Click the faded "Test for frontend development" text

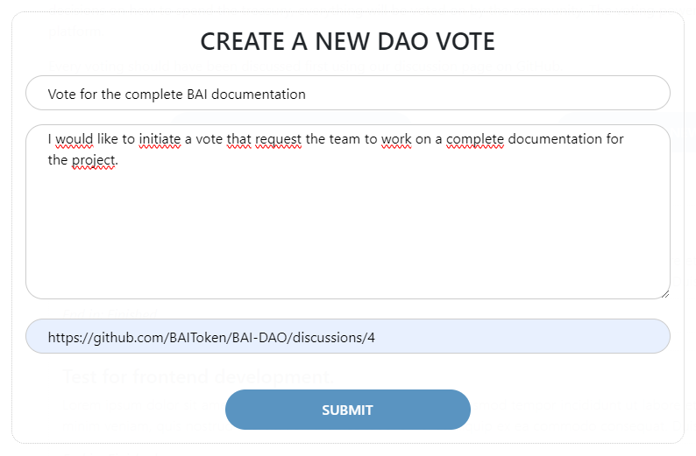195,377
